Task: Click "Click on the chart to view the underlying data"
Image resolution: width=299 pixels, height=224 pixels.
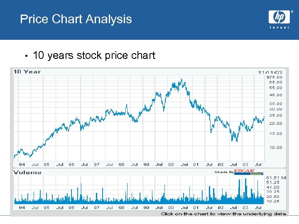Action: [224, 214]
